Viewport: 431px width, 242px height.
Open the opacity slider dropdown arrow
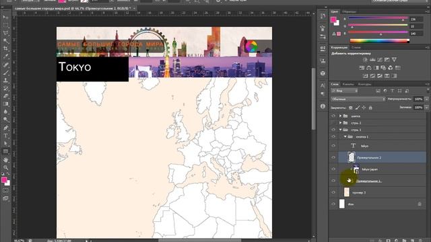[x=426, y=99]
